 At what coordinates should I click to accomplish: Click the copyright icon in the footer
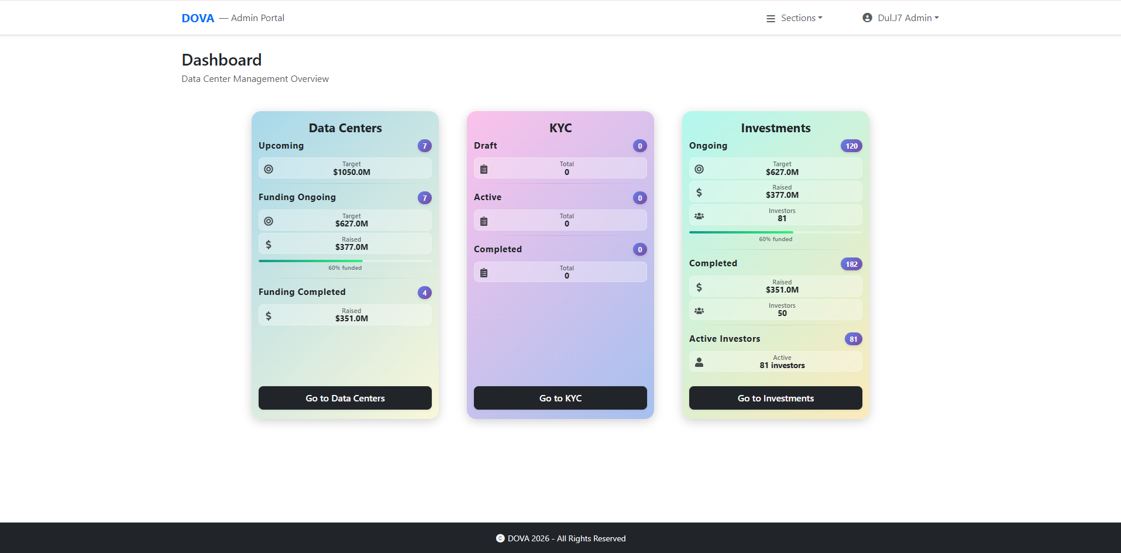pos(500,538)
